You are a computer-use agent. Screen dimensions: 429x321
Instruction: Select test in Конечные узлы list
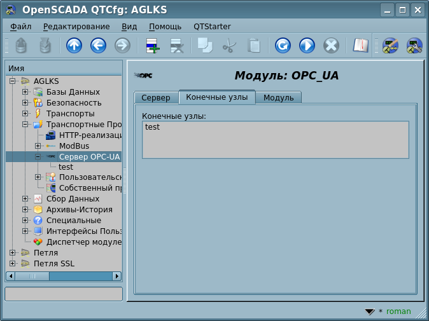[x=153, y=127]
